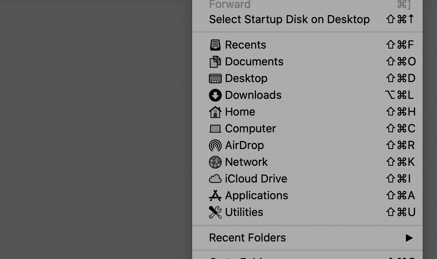
Task: Open Utilities from the Go menu
Action: pos(307,212)
